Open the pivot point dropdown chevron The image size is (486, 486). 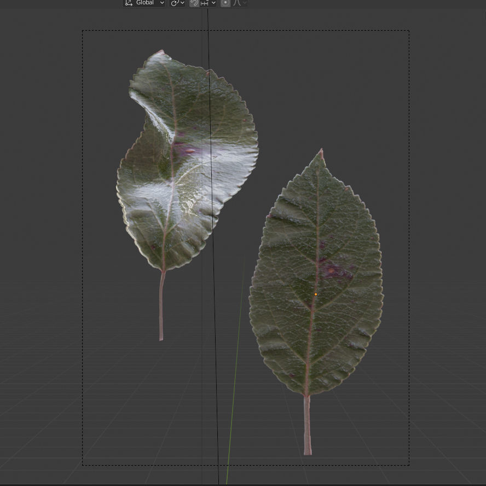[182, 3]
